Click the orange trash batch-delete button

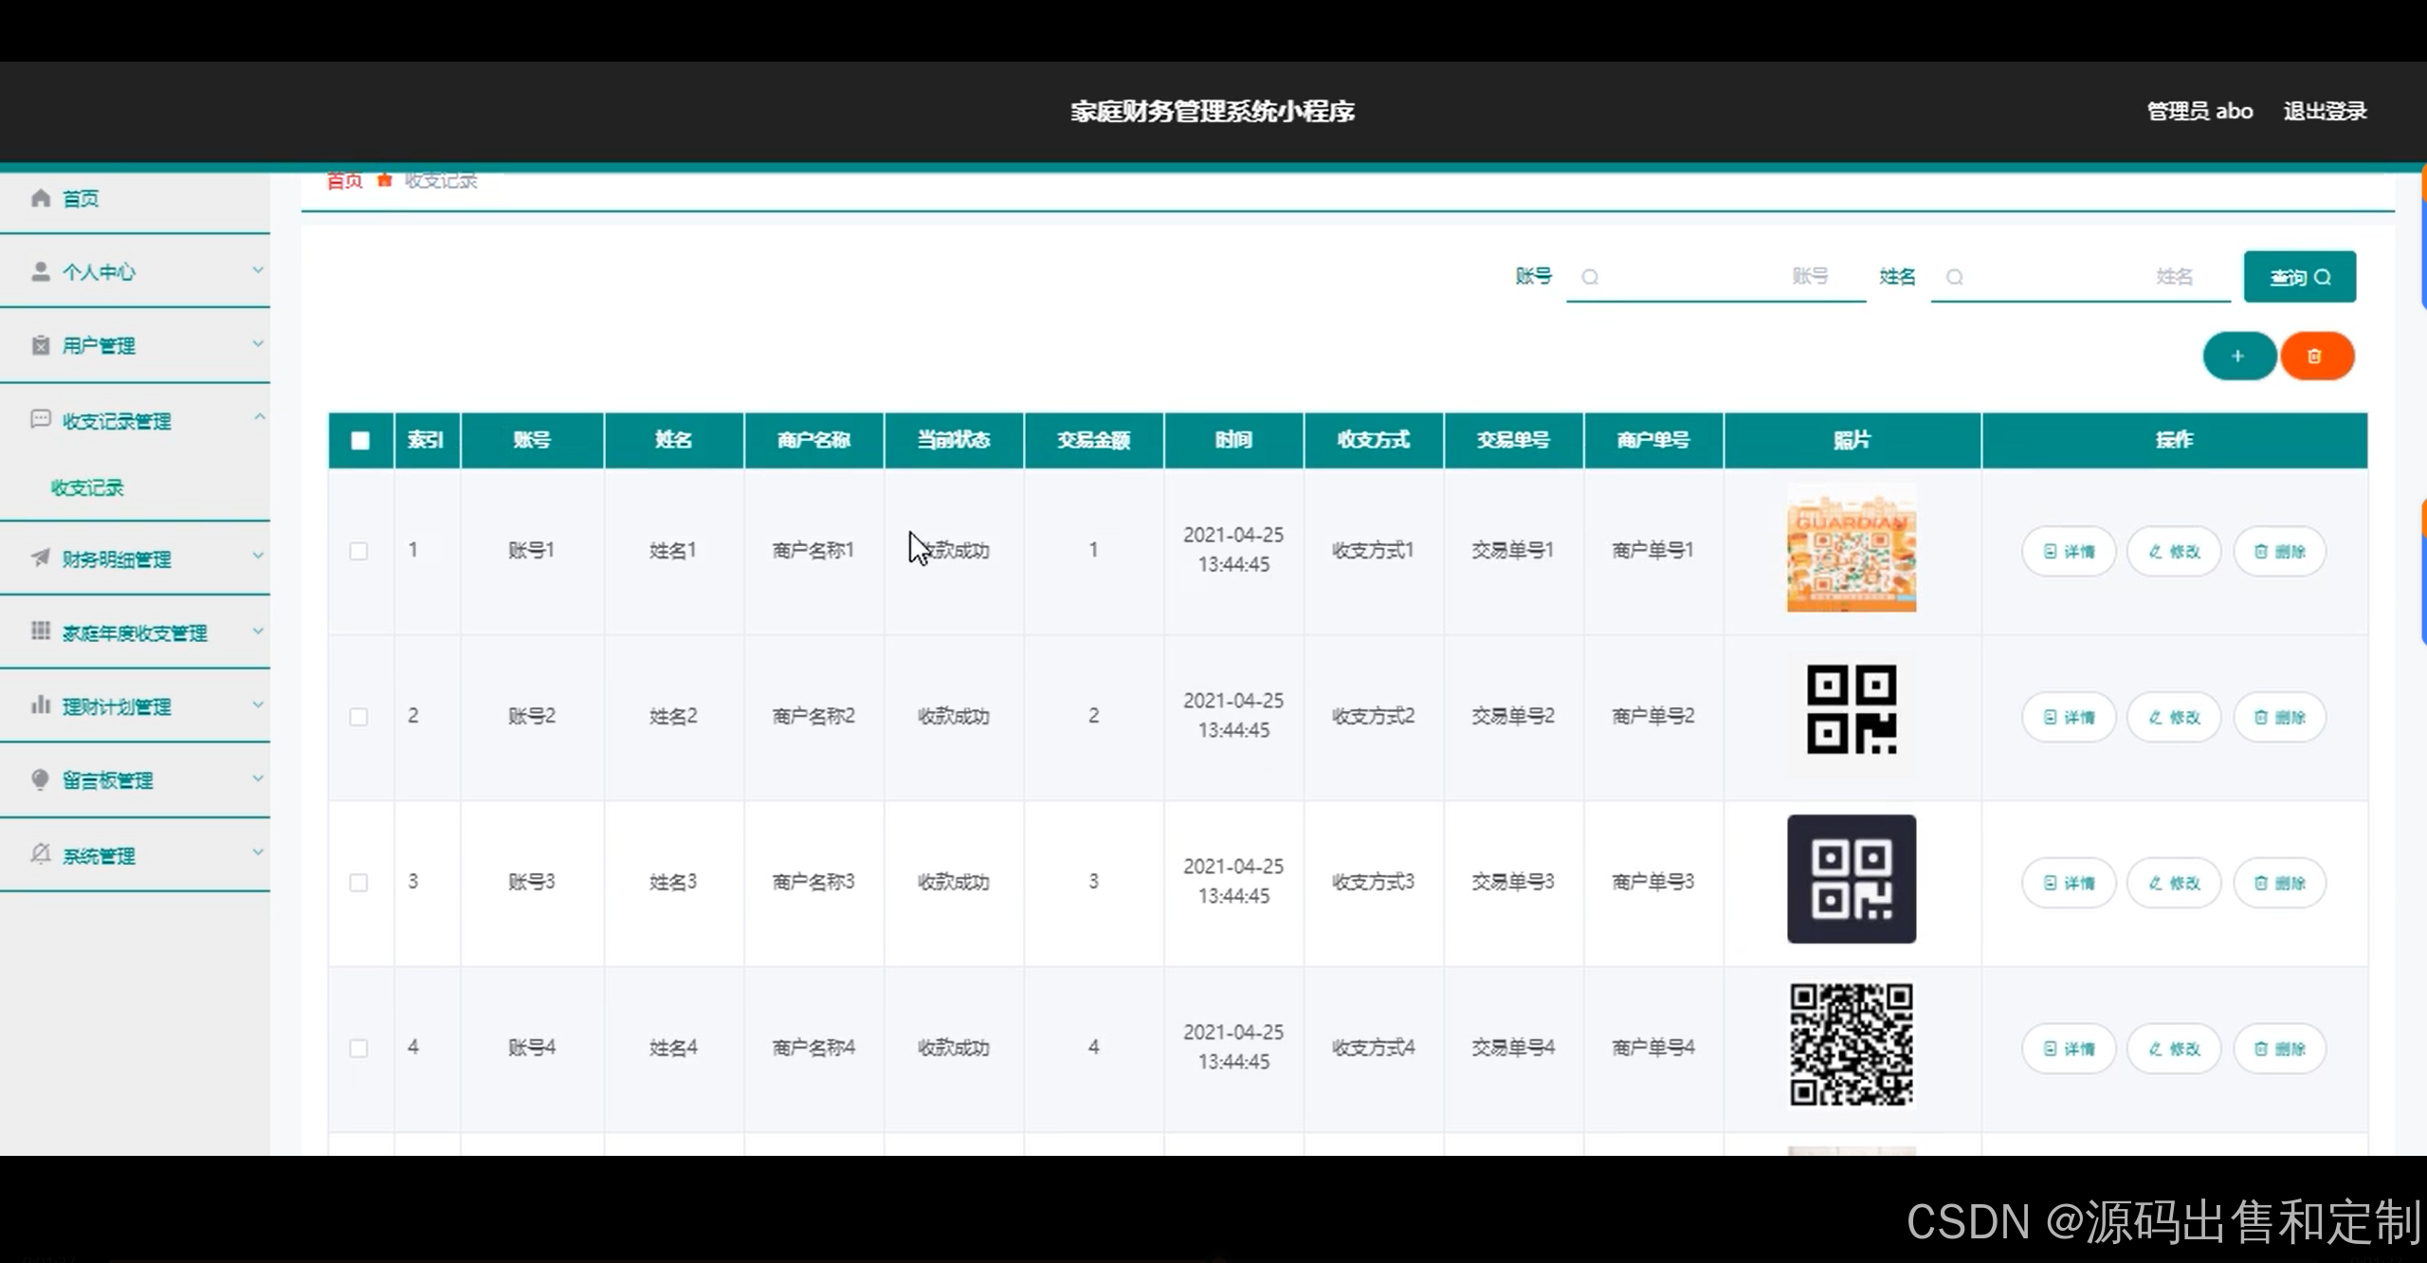pyautogui.click(x=2316, y=357)
